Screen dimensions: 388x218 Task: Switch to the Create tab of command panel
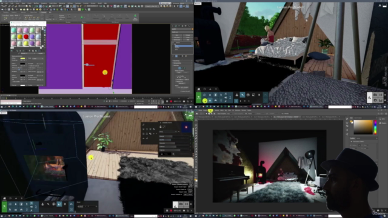click(173, 25)
